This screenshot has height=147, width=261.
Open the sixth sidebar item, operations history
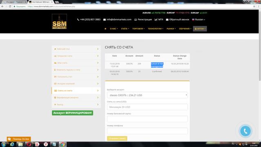coord(76,84)
